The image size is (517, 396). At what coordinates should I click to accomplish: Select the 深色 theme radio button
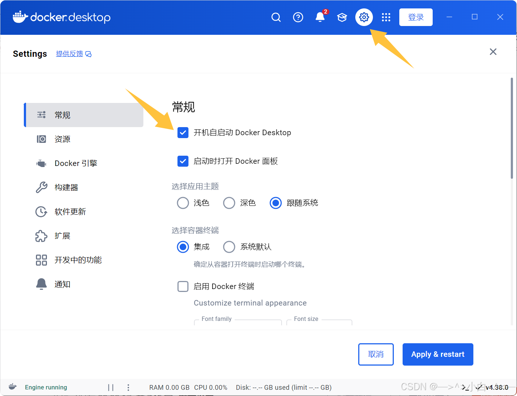click(x=229, y=203)
